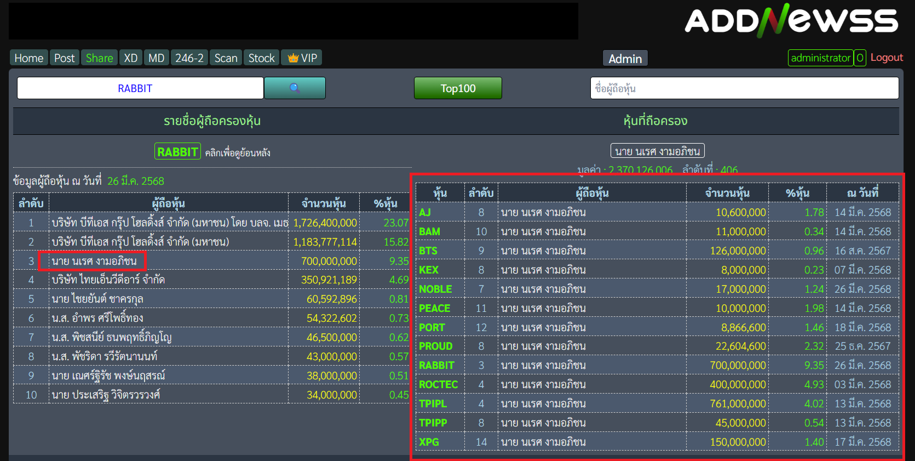Screen dimensions: 915x461
Task: Click the Top100 green button
Action: pyautogui.click(x=458, y=88)
